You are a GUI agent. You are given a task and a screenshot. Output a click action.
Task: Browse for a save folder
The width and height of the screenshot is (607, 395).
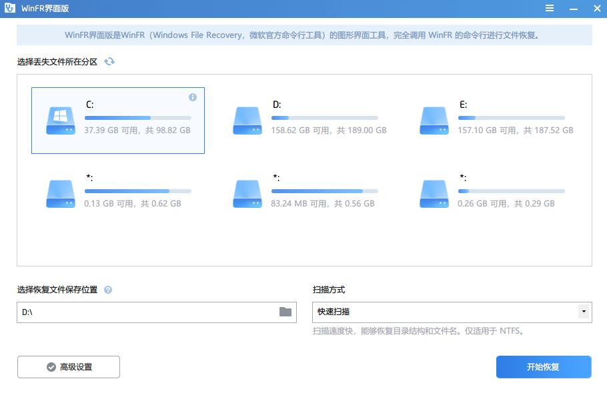coord(285,312)
